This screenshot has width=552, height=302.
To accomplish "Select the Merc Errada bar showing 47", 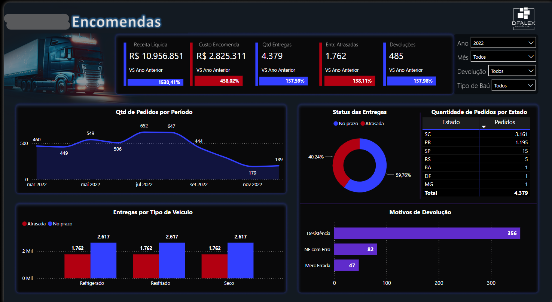I will (x=347, y=265).
